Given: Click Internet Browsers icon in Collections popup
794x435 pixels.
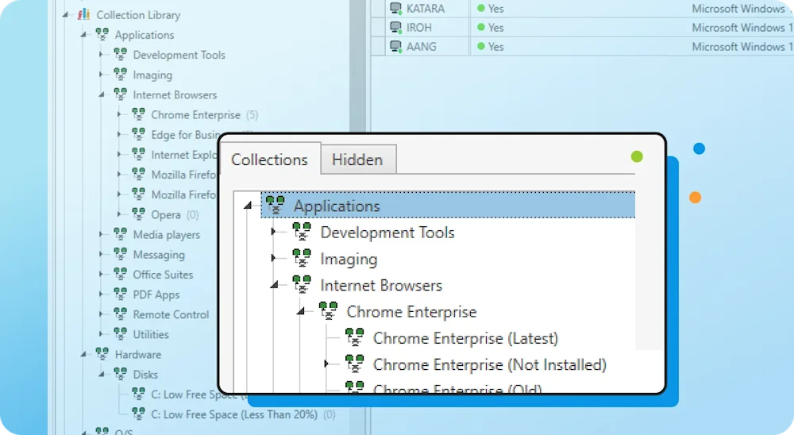Looking at the screenshot, I should click(x=302, y=285).
